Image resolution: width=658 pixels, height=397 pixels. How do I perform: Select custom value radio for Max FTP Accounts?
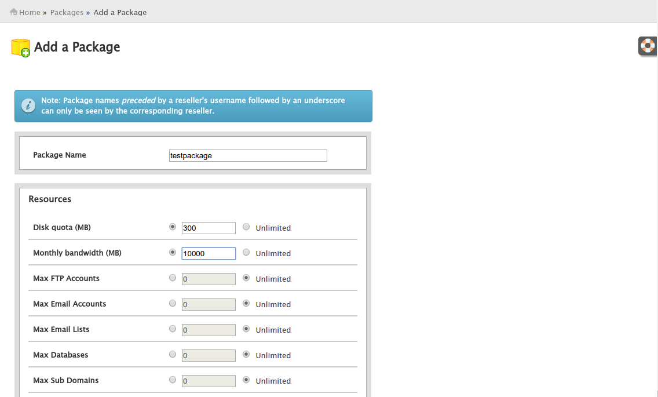click(173, 278)
